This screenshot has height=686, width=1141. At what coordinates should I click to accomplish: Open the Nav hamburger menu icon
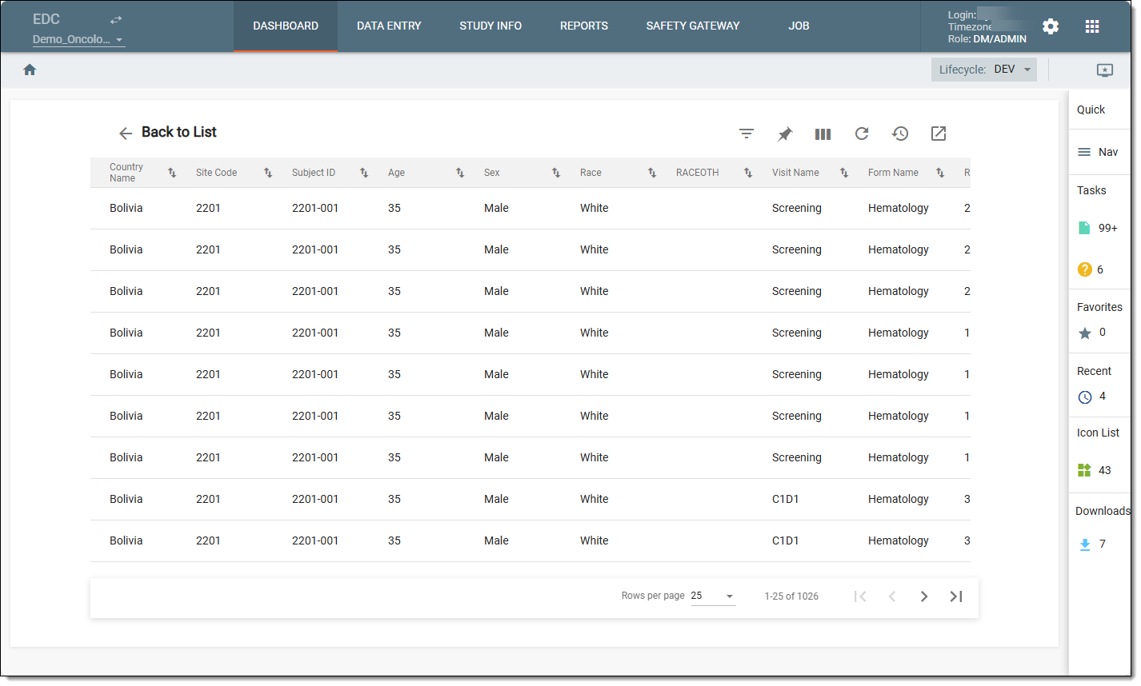click(1084, 152)
